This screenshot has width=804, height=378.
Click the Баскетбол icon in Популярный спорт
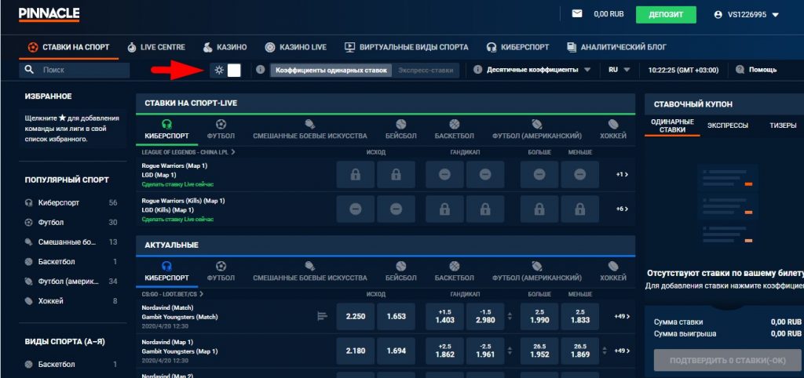click(29, 262)
